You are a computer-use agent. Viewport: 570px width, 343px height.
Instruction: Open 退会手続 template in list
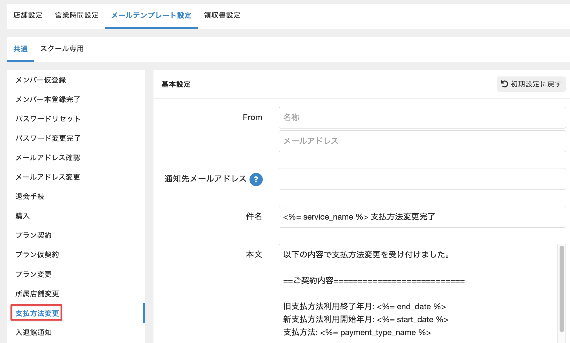click(30, 197)
